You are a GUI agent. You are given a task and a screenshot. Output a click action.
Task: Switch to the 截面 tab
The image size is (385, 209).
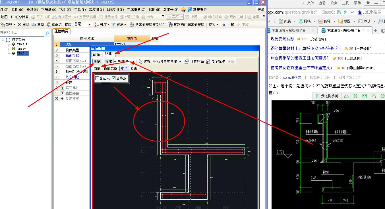click(96, 54)
